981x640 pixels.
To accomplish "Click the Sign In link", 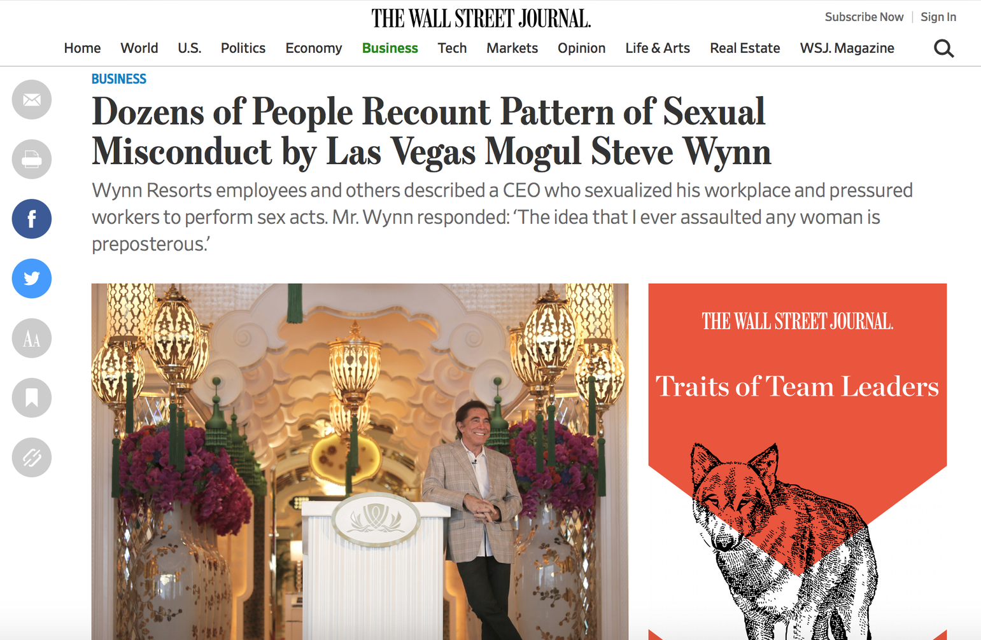I will pos(938,17).
